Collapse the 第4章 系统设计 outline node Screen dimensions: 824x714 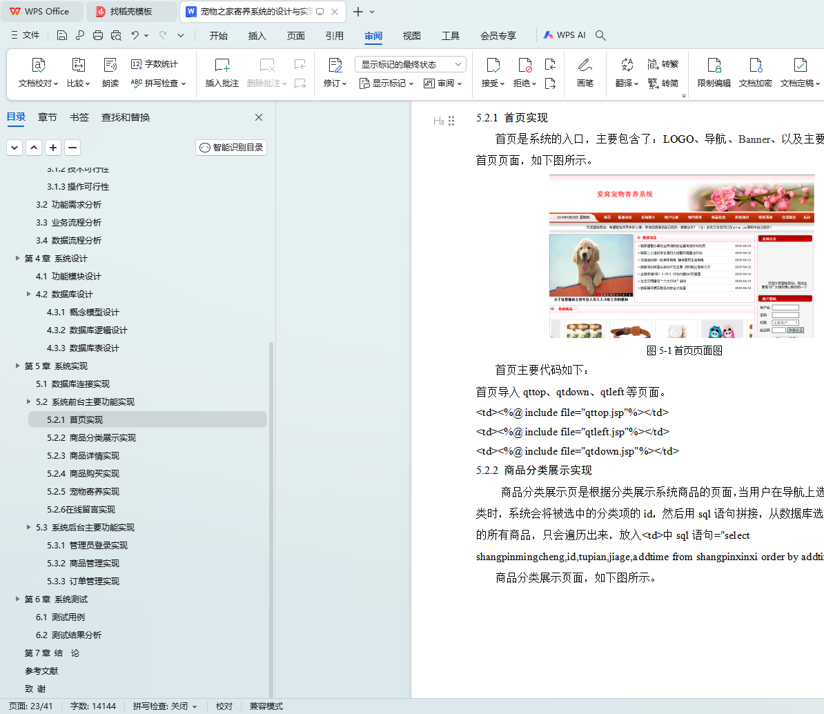[x=17, y=258]
